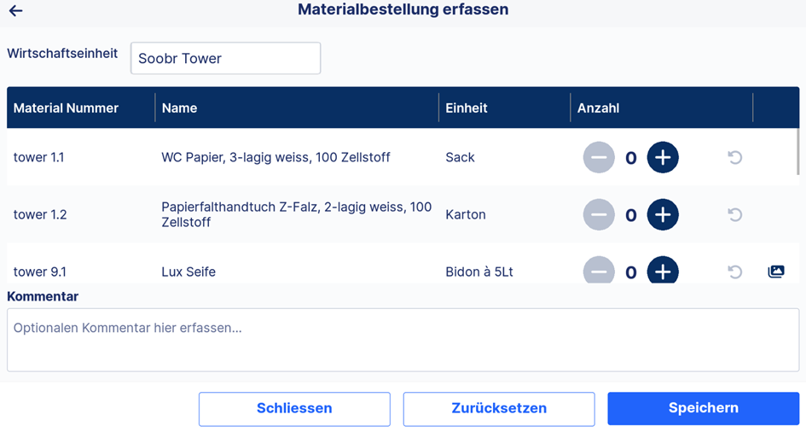Screen dimensions: 806x432
Task: Increase quantity of Lux Seife
Action: 663,270
